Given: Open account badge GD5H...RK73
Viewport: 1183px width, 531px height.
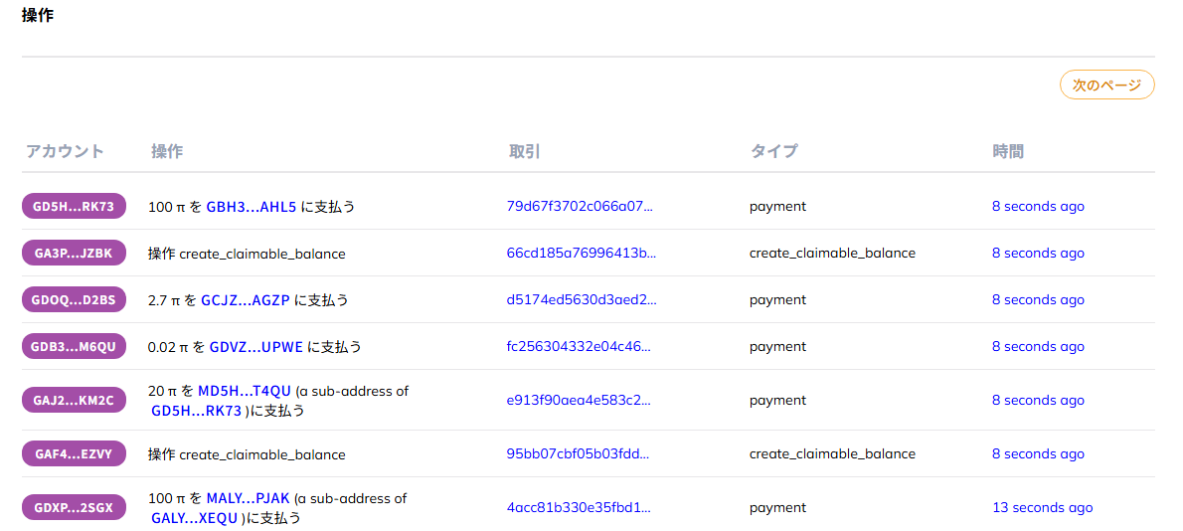Looking at the screenshot, I should [x=74, y=207].
